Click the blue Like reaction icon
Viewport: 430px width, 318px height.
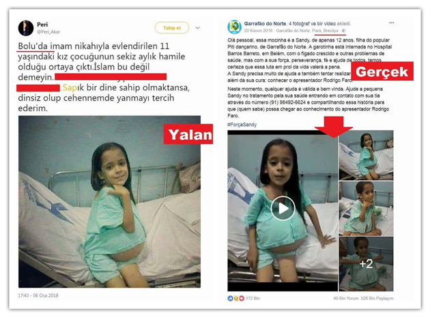click(x=231, y=298)
